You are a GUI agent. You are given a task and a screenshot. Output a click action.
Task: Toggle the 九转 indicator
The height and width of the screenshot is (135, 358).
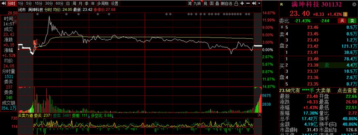tap(197, 3)
